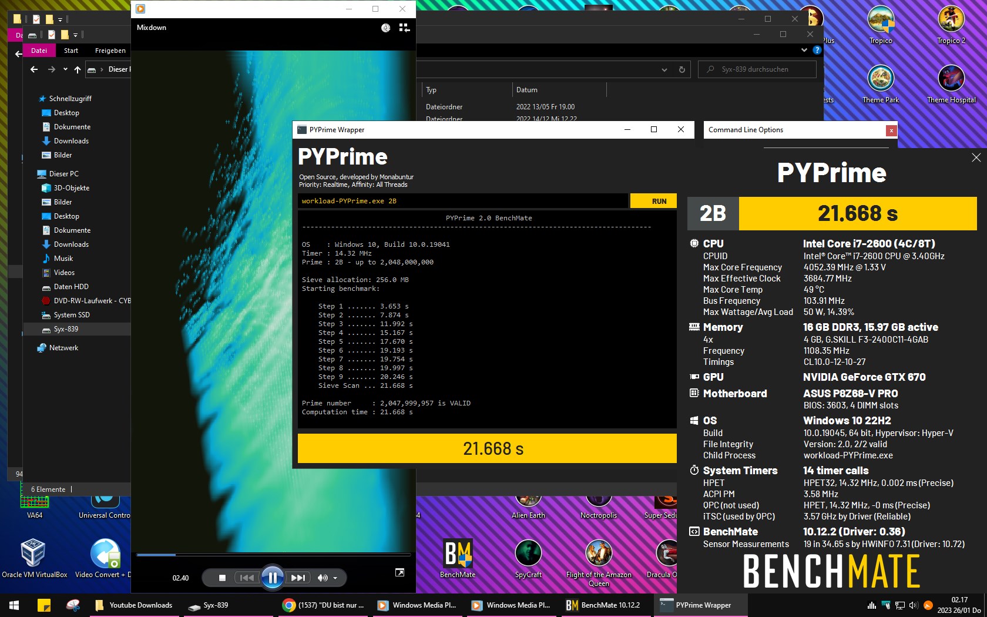Go up one folder in Explorer
987x617 pixels.
click(78, 69)
